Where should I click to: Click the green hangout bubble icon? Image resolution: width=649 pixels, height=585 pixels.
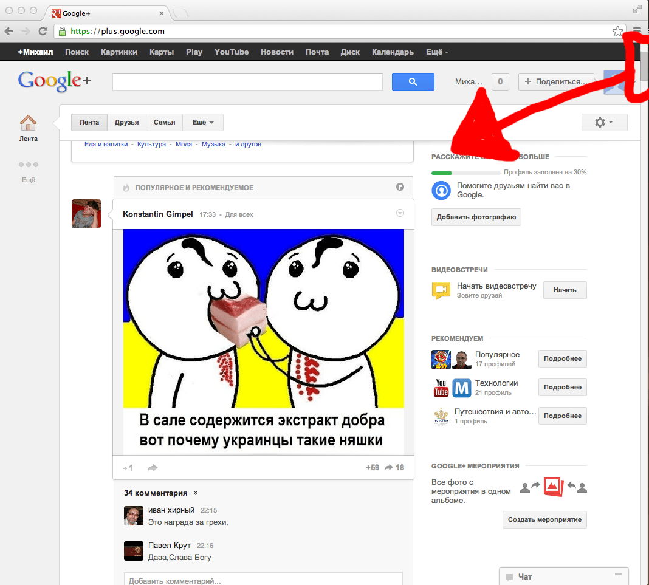click(x=441, y=290)
